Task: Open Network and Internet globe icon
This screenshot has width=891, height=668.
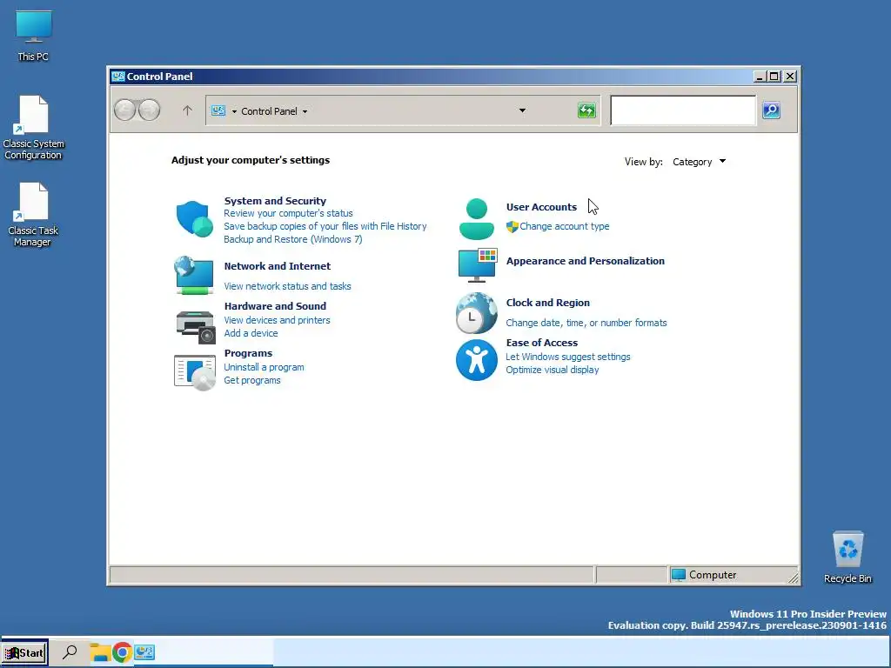Action: click(194, 275)
